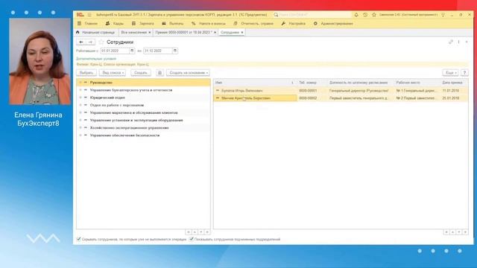The height and width of the screenshot is (268, 477).
Task: Jump to last row in employees list
Action: [465, 232]
